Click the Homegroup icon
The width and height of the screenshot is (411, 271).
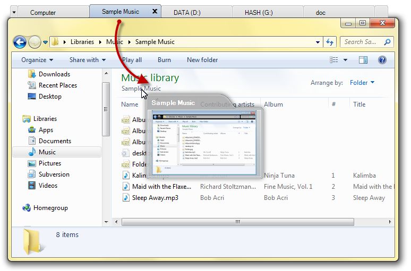(x=27, y=208)
